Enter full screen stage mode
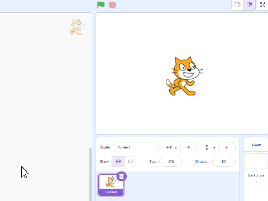This screenshot has height=201, width=268. point(262,5)
